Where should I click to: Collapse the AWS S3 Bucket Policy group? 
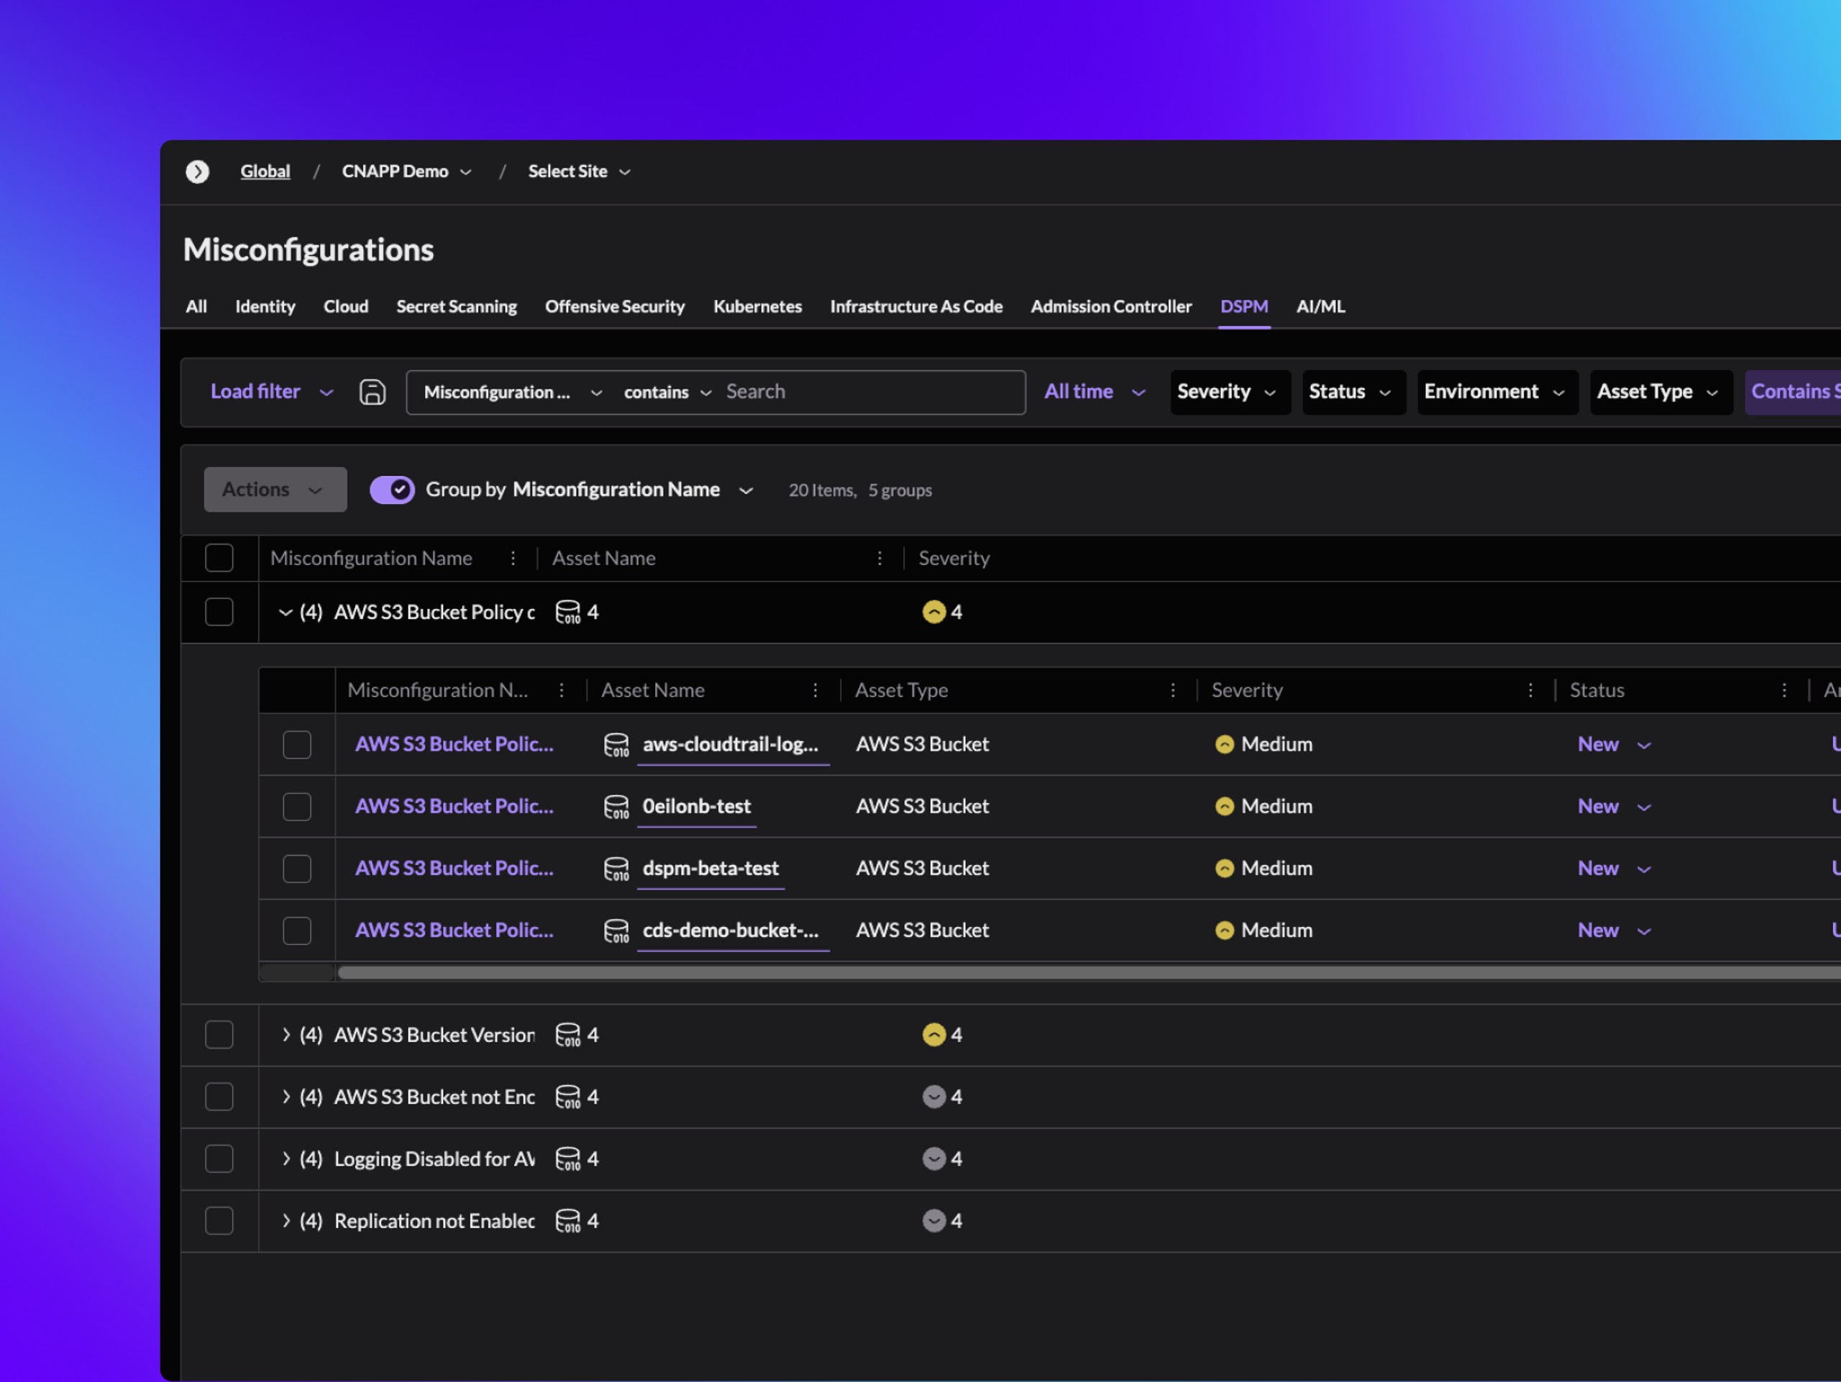(x=285, y=613)
